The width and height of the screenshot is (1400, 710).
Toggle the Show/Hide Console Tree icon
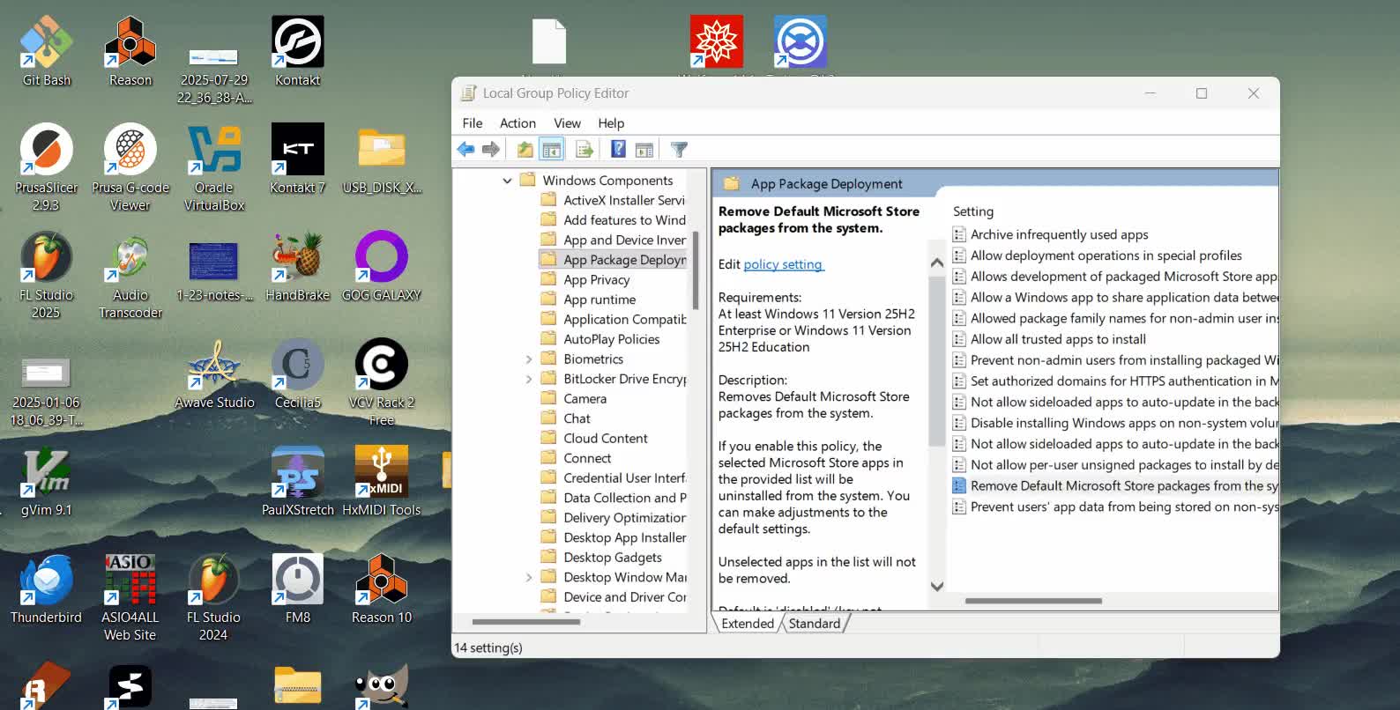[552, 150]
